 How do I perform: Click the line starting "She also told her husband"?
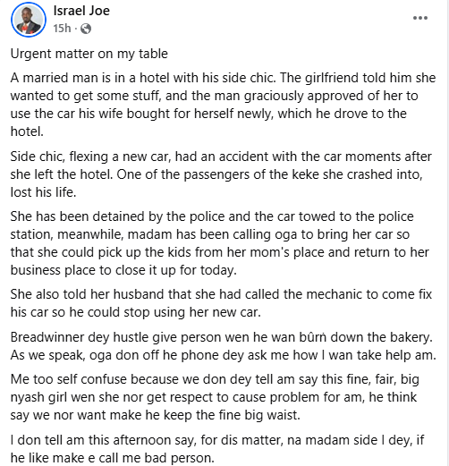point(221,294)
